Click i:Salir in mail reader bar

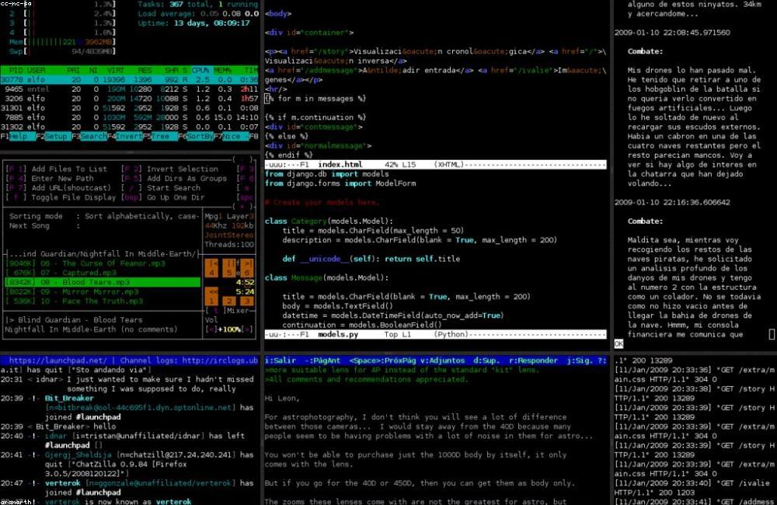(280, 360)
